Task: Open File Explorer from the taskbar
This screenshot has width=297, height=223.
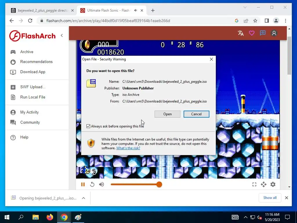Action: click(35, 217)
